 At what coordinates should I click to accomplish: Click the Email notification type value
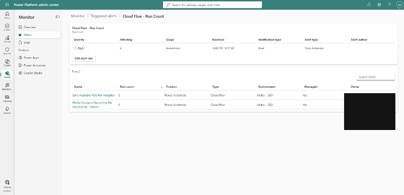(x=261, y=48)
